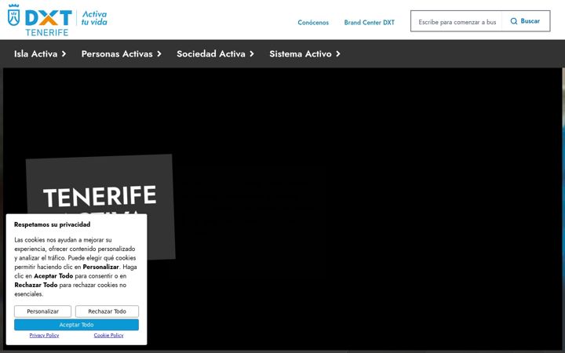Click the DXT Tenerife logo
This screenshot has height=353, width=565.
40,20
